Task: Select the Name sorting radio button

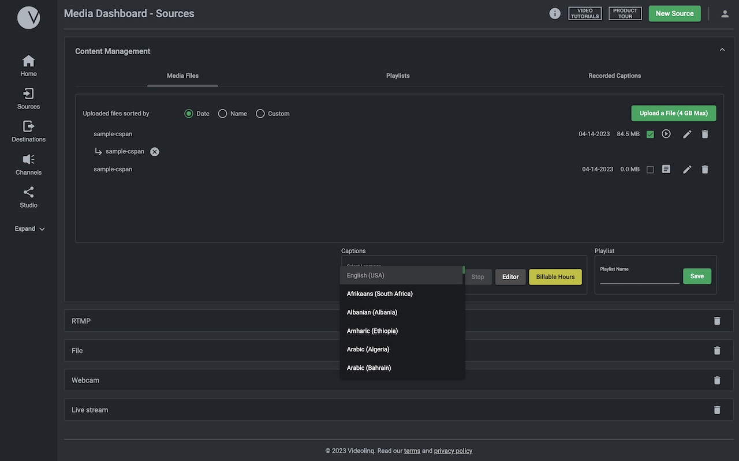Action: pyautogui.click(x=223, y=113)
